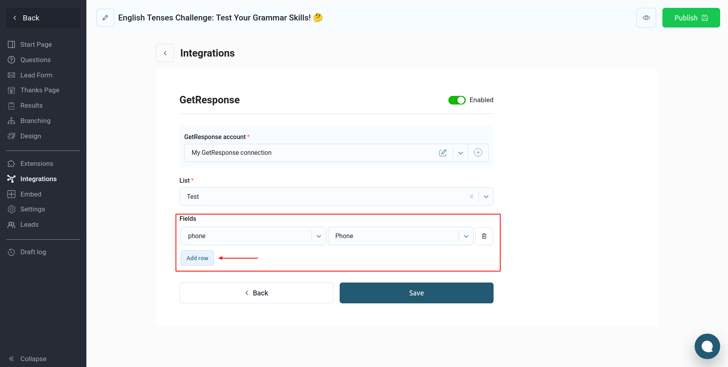This screenshot has width=728, height=367.
Task: Edit the GetResponse connection
Action: click(x=443, y=153)
